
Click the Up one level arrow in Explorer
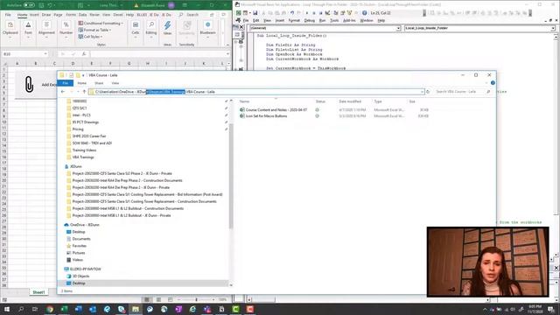84,92
